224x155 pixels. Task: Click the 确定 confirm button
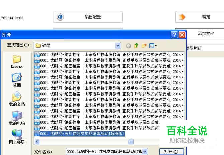click(x=200, y=17)
